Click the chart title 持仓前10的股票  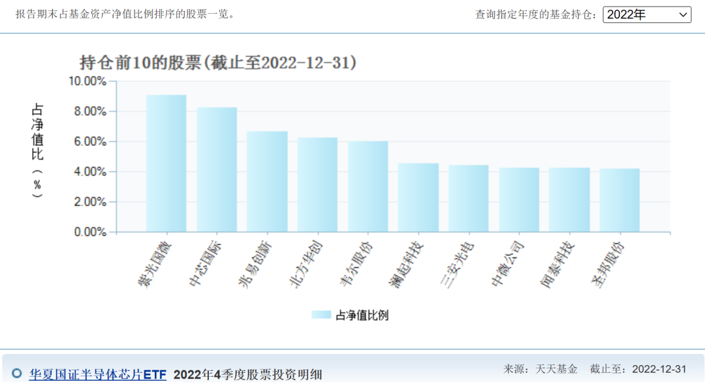coord(218,63)
